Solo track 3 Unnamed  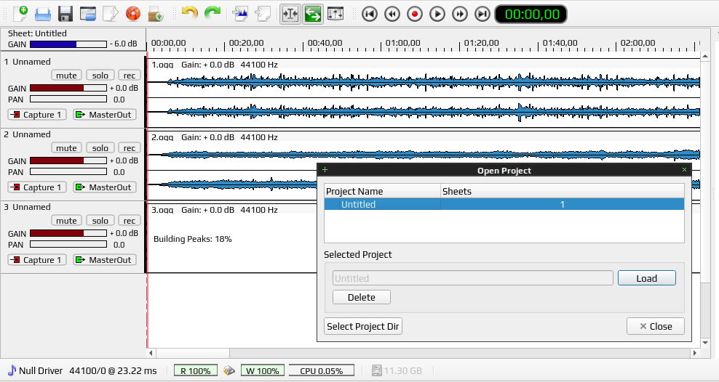(100, 221)
